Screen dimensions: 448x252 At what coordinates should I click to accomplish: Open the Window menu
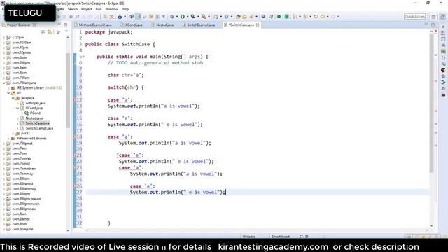coord(111,9)
